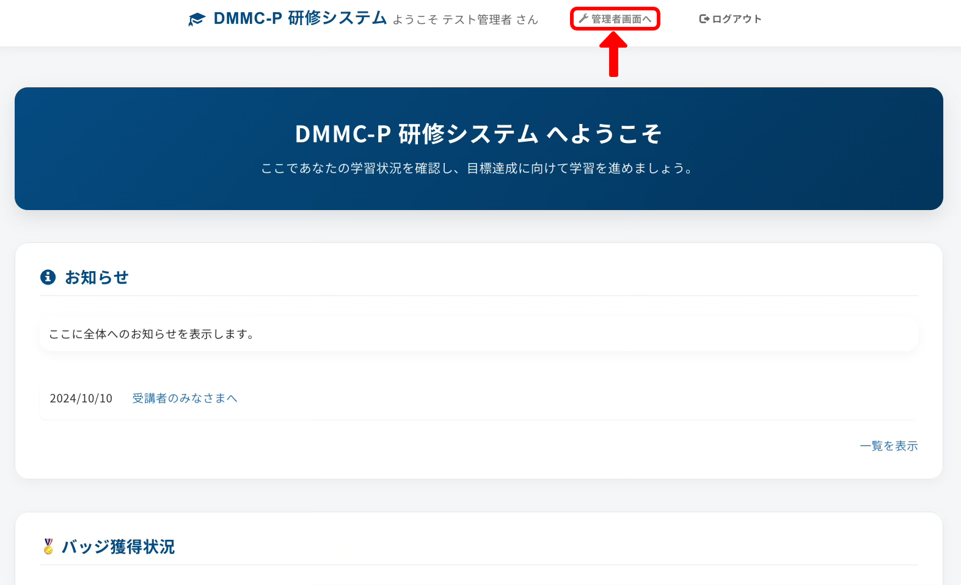Click the medal icon beside バッジ獲得状況
This screenshot has height=585, width=961.
tap(48, 547)
